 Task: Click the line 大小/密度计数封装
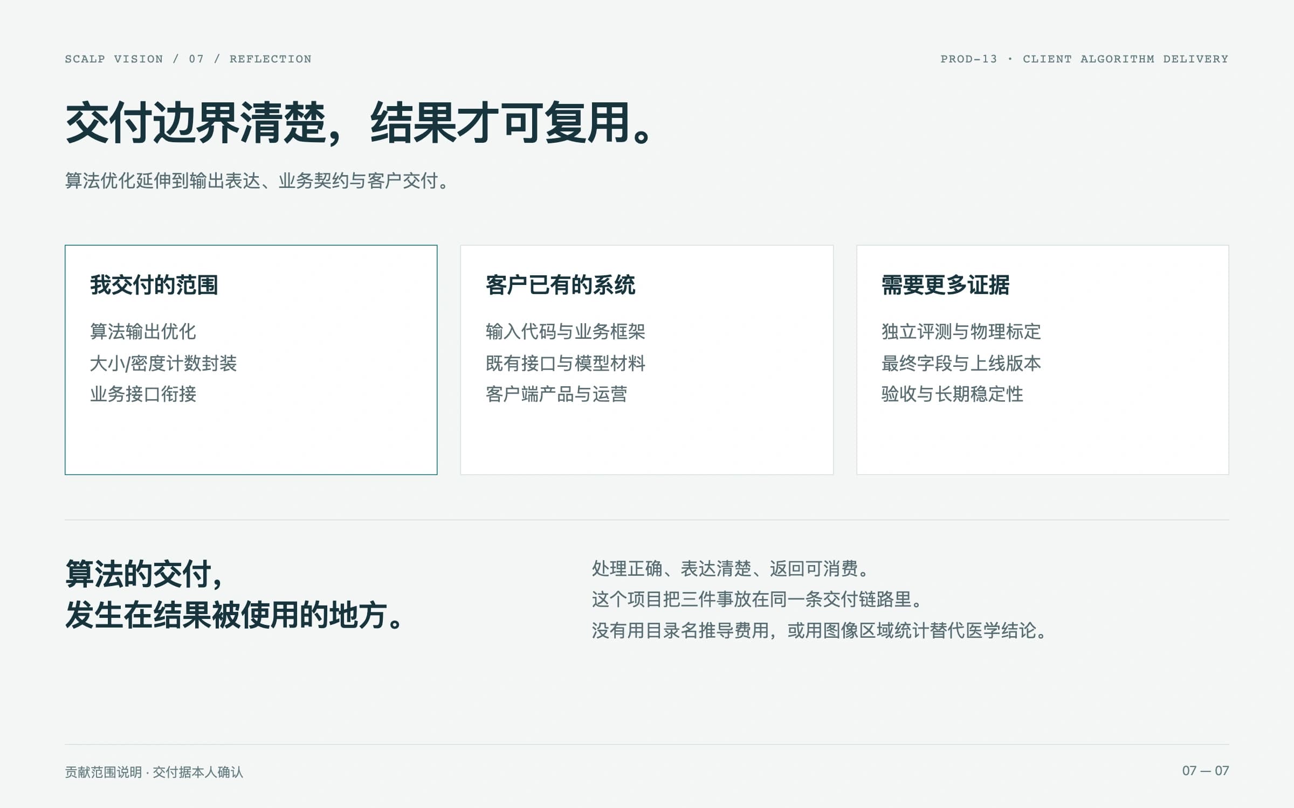[163, 363]
